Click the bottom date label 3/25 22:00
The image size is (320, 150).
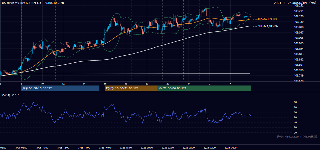pyautogui.click(x=168, y=148)
